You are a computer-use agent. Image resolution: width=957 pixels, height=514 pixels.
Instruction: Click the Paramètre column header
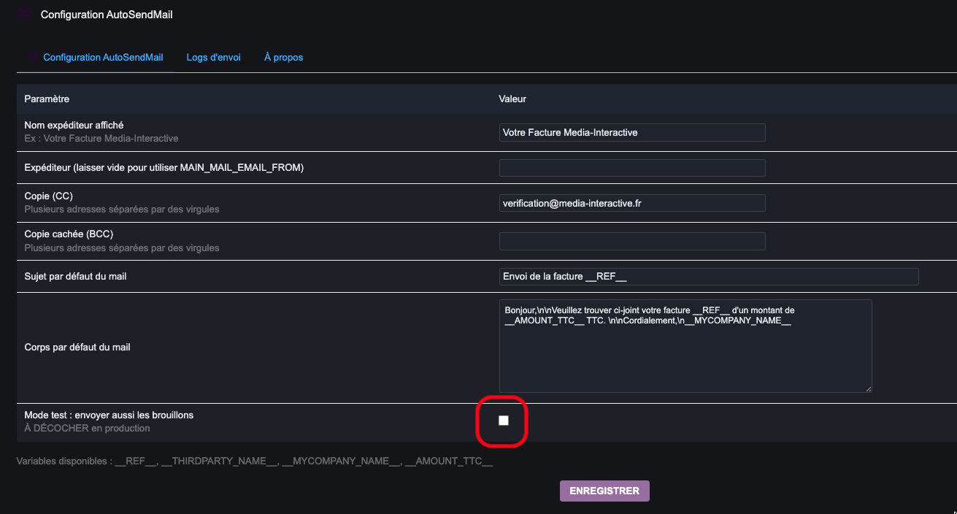[47, 99]
